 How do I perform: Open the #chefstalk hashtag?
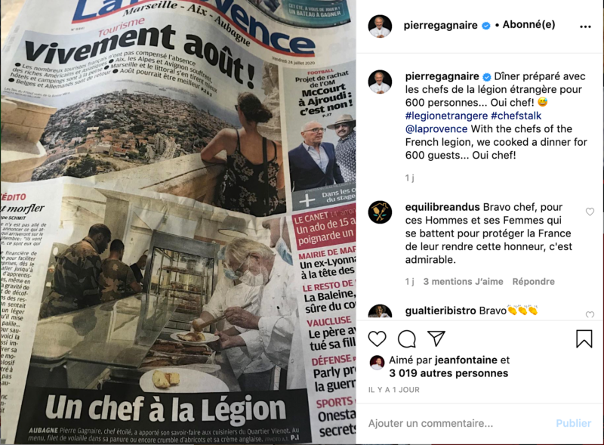pyautogui.click(x=516, y=116)
